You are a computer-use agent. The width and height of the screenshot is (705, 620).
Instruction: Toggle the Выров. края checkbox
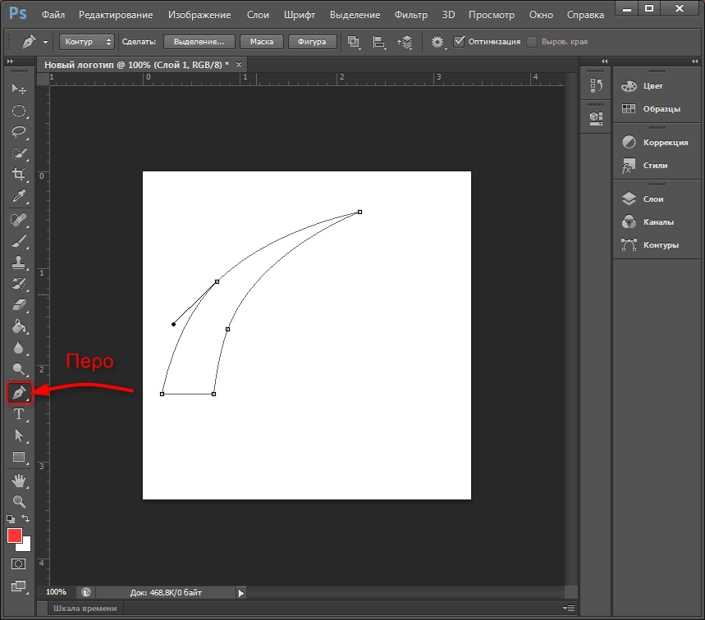pos(532,41)
